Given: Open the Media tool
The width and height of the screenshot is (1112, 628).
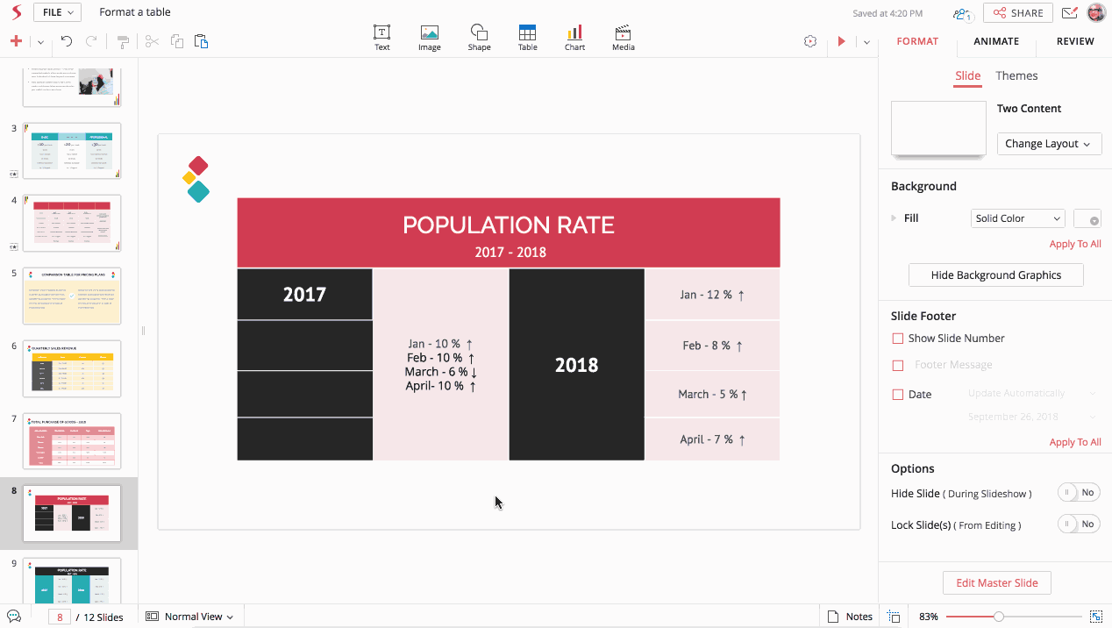Looking at the screenshot, I should (624, 38).
